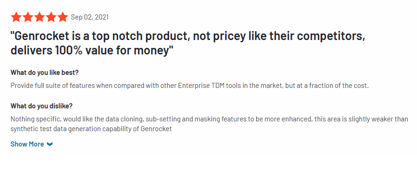Screen dimensions: 417x180
Task: Click the line starting 'Nothing specific, would like'
Action: pos(209,119)
